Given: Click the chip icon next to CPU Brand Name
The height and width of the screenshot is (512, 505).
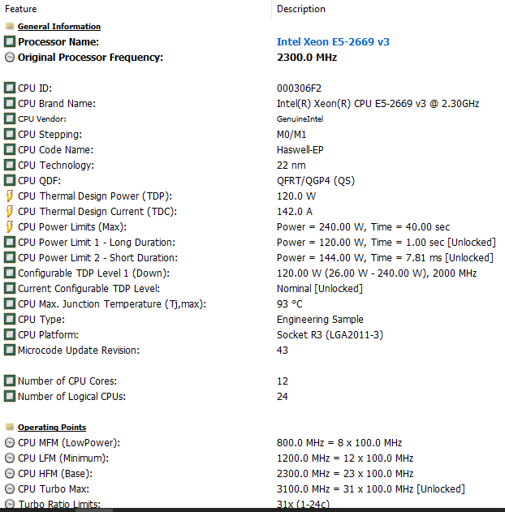Looking at the screenshot, I should pyautogui.click(x=10, y=103).
